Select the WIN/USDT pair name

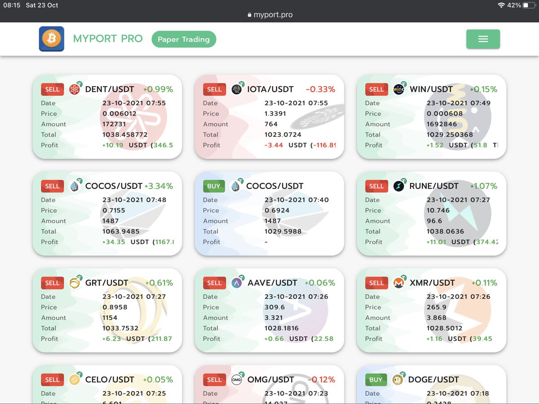click(x=431, y=89)
